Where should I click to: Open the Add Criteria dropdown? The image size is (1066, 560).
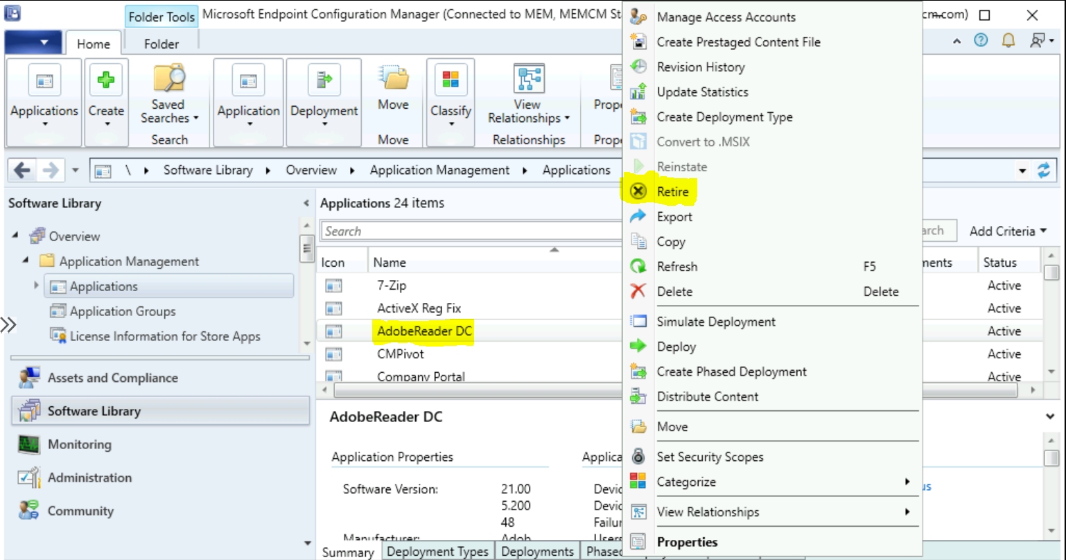point(1006,231)
